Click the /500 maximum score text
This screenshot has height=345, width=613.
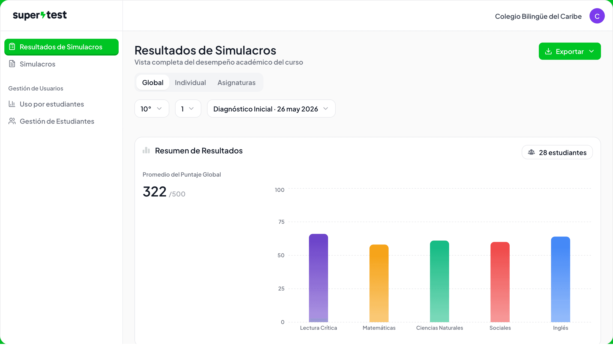177,194
